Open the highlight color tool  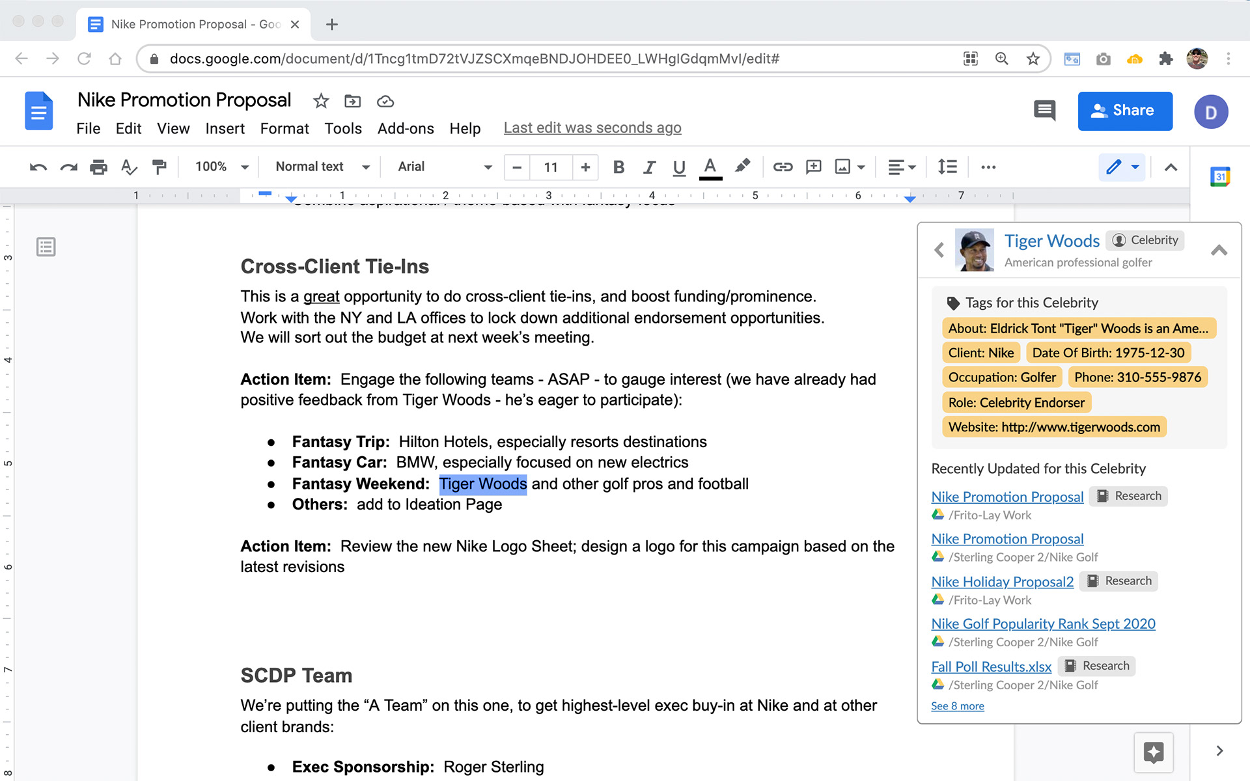(x=742, y=166)
